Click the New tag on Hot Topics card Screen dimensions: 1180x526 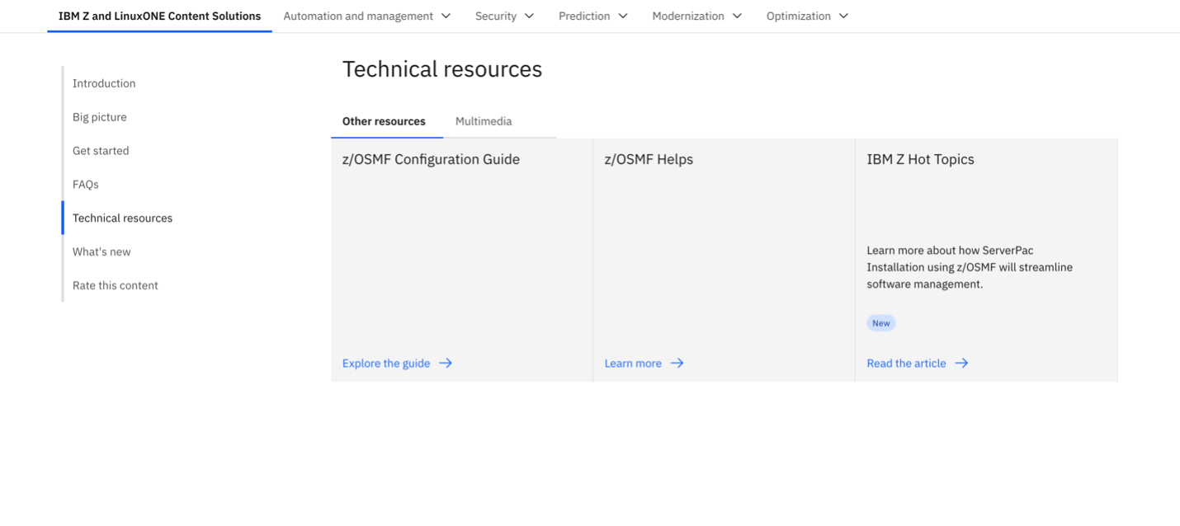[x=881, y=323]
